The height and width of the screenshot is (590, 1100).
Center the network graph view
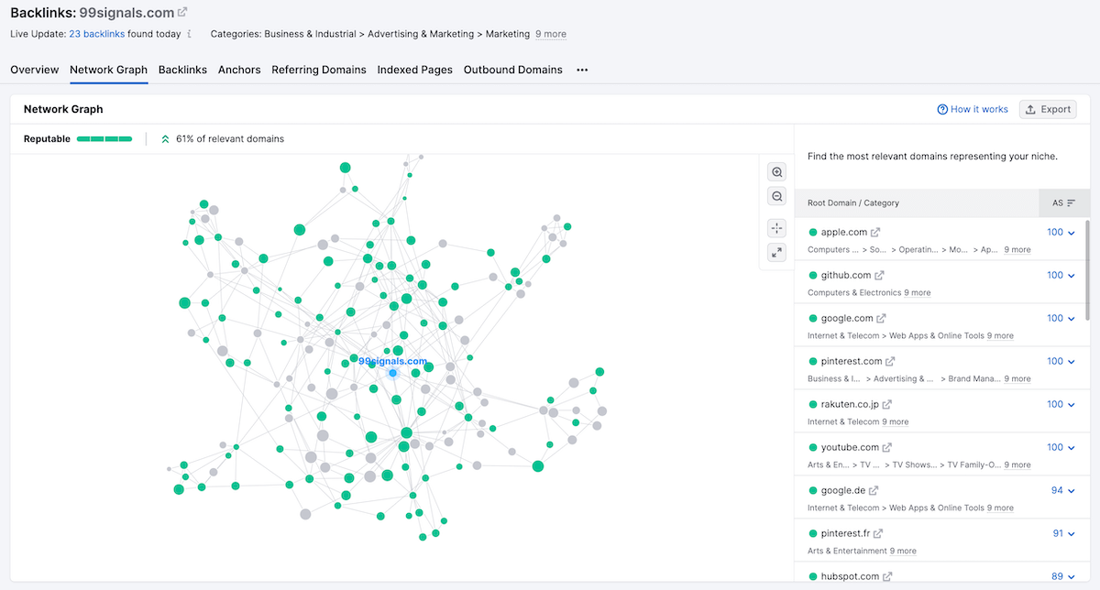point(777,228)
